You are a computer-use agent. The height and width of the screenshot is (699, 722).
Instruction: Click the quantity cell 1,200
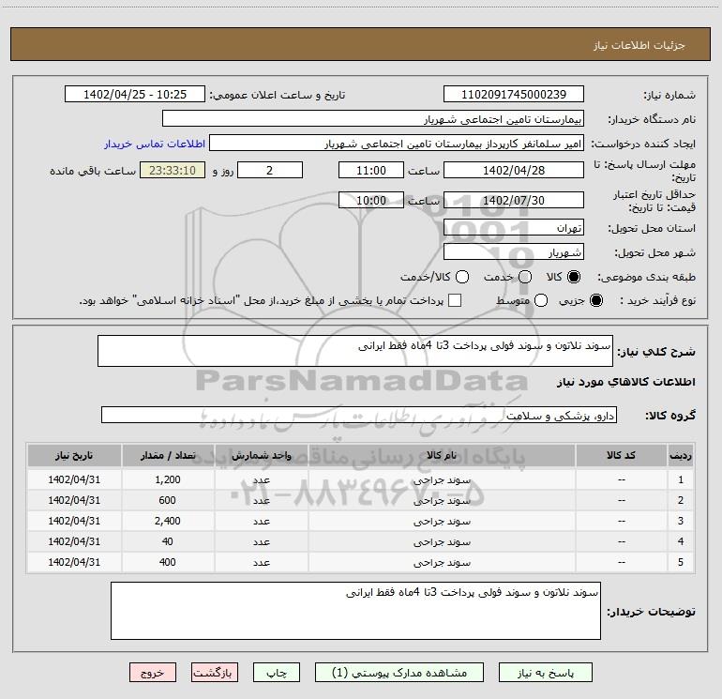tap(168, 479)
